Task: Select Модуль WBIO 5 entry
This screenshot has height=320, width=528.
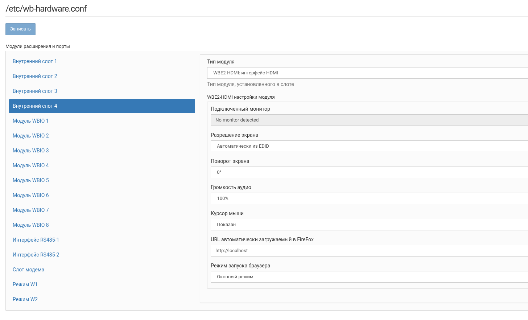Action: [30, 180]
